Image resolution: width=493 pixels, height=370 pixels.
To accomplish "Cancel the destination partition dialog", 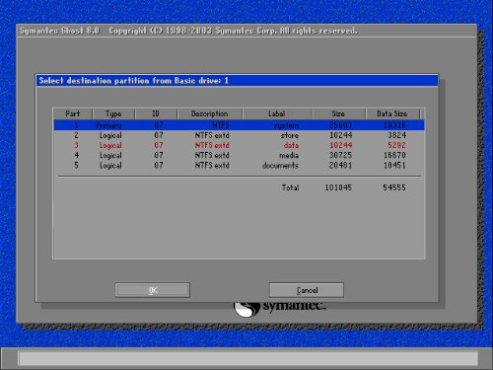I will (x=307, y=290).
